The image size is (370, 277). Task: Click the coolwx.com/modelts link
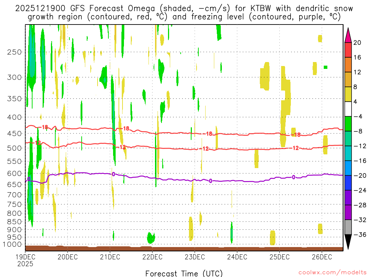pos(332,273)
